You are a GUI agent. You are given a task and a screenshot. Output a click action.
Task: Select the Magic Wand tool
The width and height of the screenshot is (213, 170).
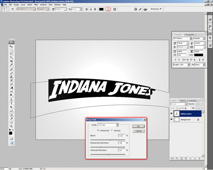11,57
